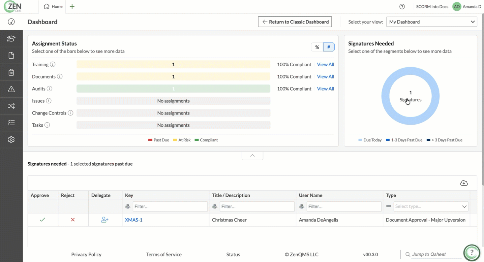Reject XMAS-1 with red X
The width and height of the screenshot is (484, 262).
click(73, 220)
